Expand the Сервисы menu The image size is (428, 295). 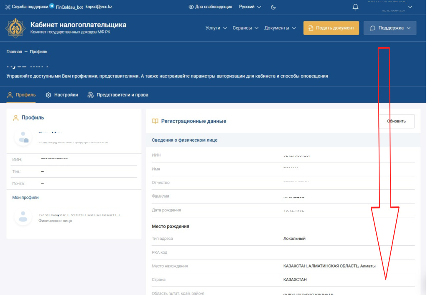245,28
